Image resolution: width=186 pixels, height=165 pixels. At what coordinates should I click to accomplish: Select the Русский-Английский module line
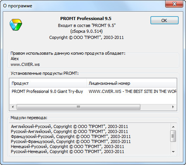(x=69, y=131)
